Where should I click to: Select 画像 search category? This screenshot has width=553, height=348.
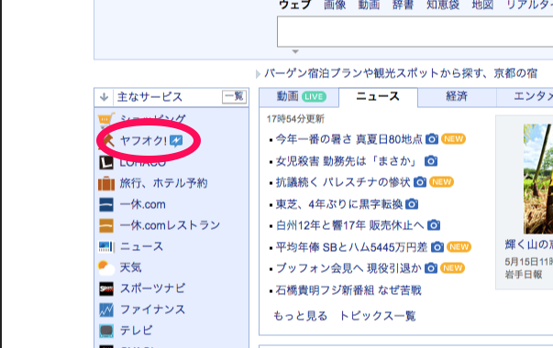tap(335, 5)
